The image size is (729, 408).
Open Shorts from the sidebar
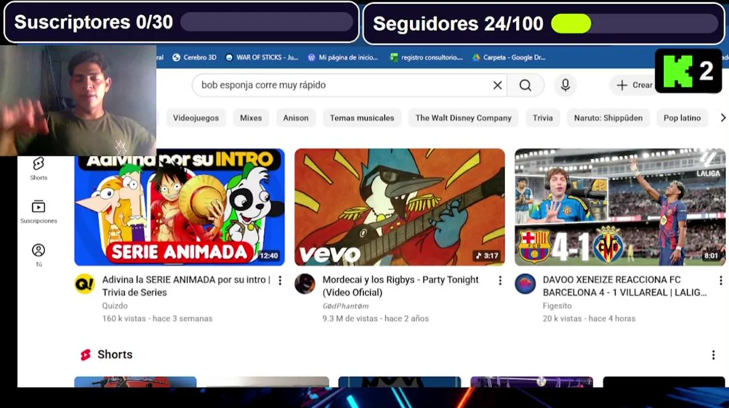(x=39, y=169)
